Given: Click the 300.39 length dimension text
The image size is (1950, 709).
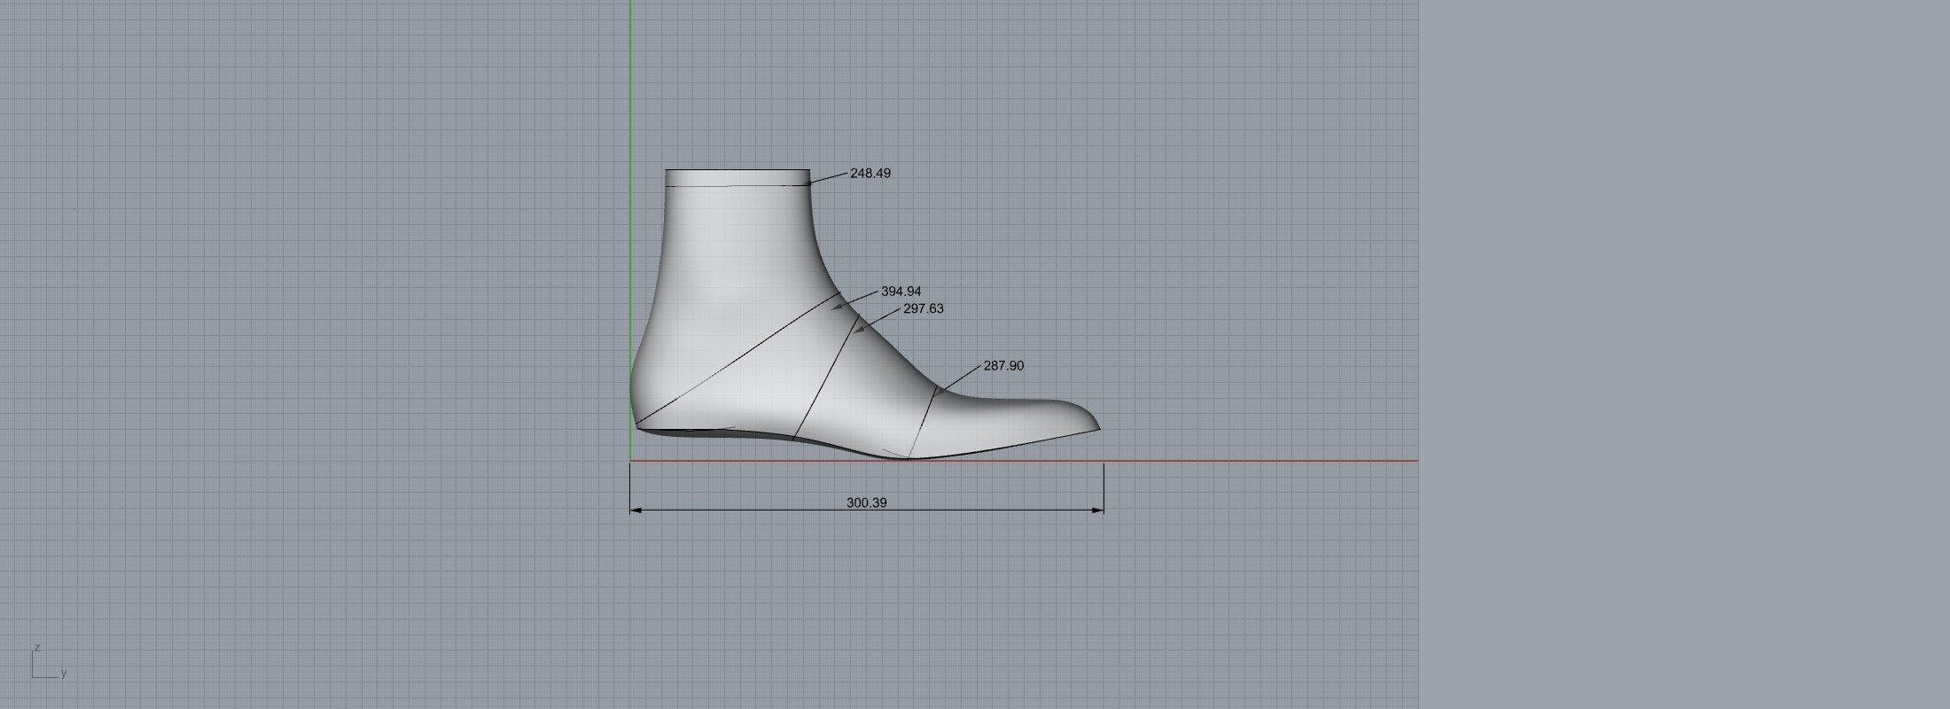Looking at the screenshot, I should point(866,503).
